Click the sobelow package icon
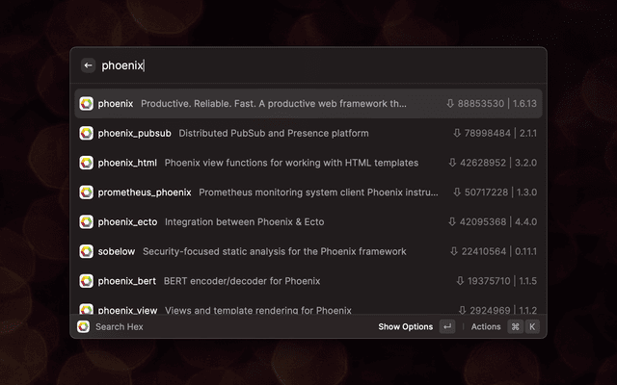This screenshot has width=617, height=385. pyautogui.click(x=86, y=251)
